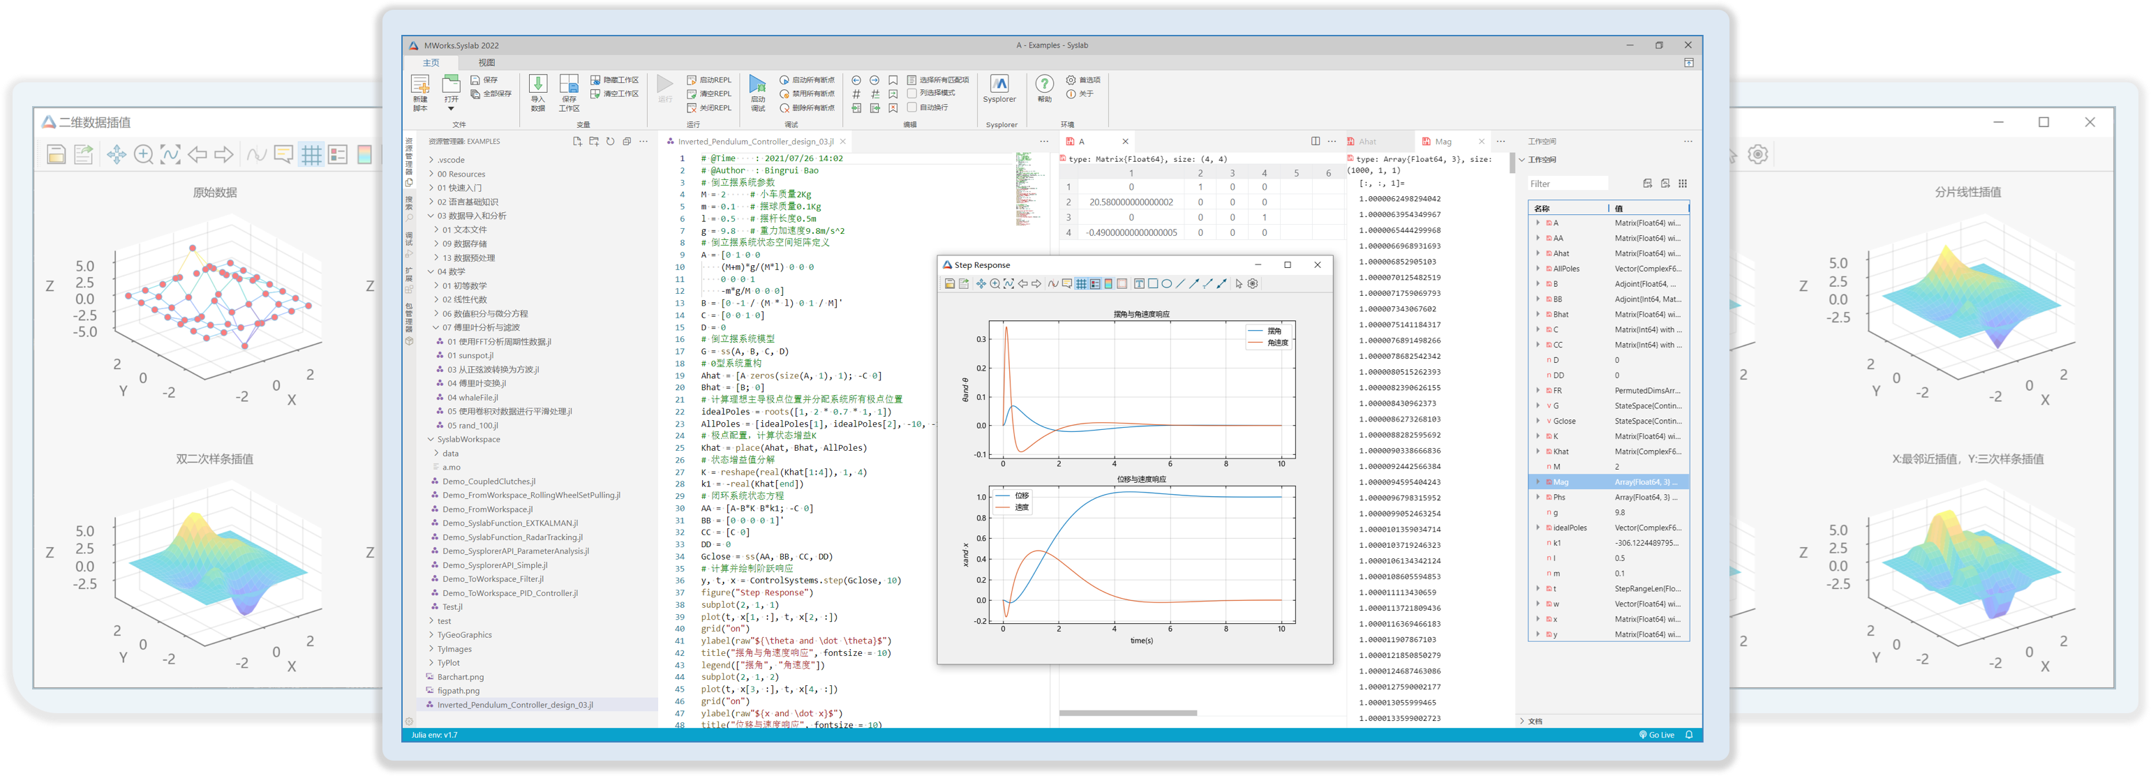This screenshot has height=776, width=2151.
Task: Click the 关闭REPL button
Action: pyautogui.click(x=709, y=107)
